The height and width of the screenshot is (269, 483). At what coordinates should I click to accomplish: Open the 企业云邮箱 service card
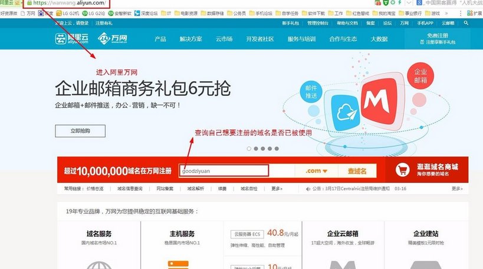[343, 245]
